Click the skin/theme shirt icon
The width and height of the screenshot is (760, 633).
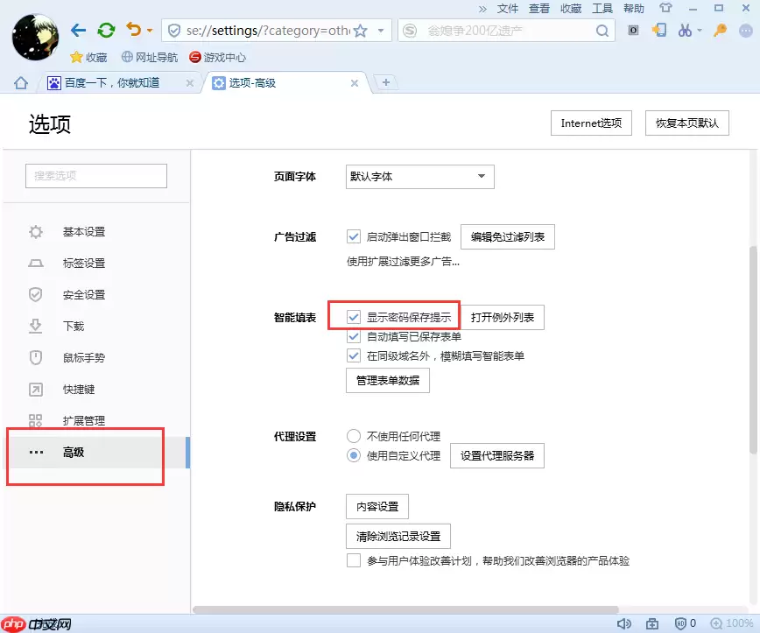click(x=665, y=9)
